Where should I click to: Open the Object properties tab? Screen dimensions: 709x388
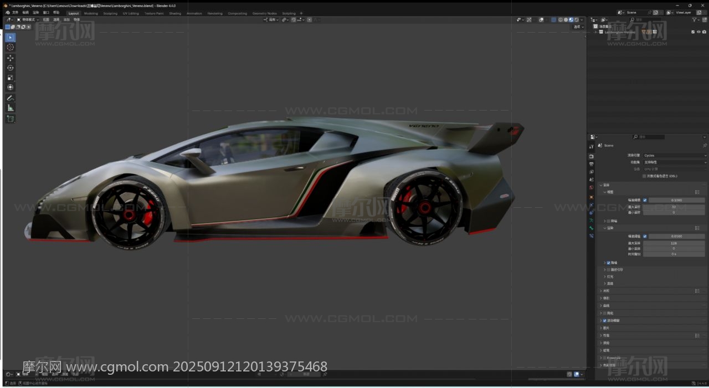pos(592,197)
